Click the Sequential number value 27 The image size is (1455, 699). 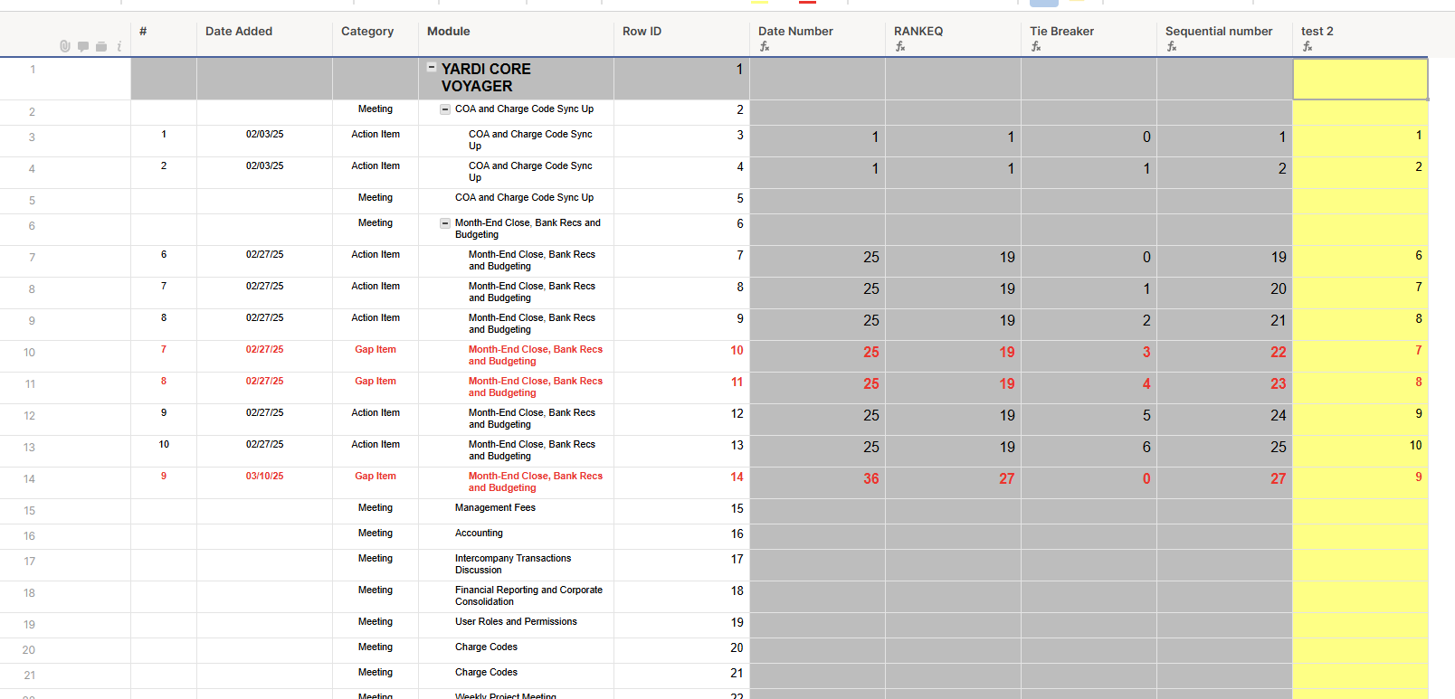point(1278,479)
